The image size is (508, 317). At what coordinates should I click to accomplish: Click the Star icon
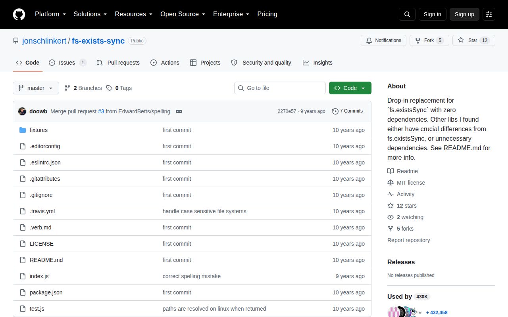pyautogui.click(x=461, y=40)
